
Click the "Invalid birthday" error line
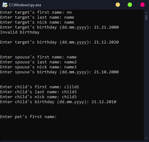(x=20, y=32)
